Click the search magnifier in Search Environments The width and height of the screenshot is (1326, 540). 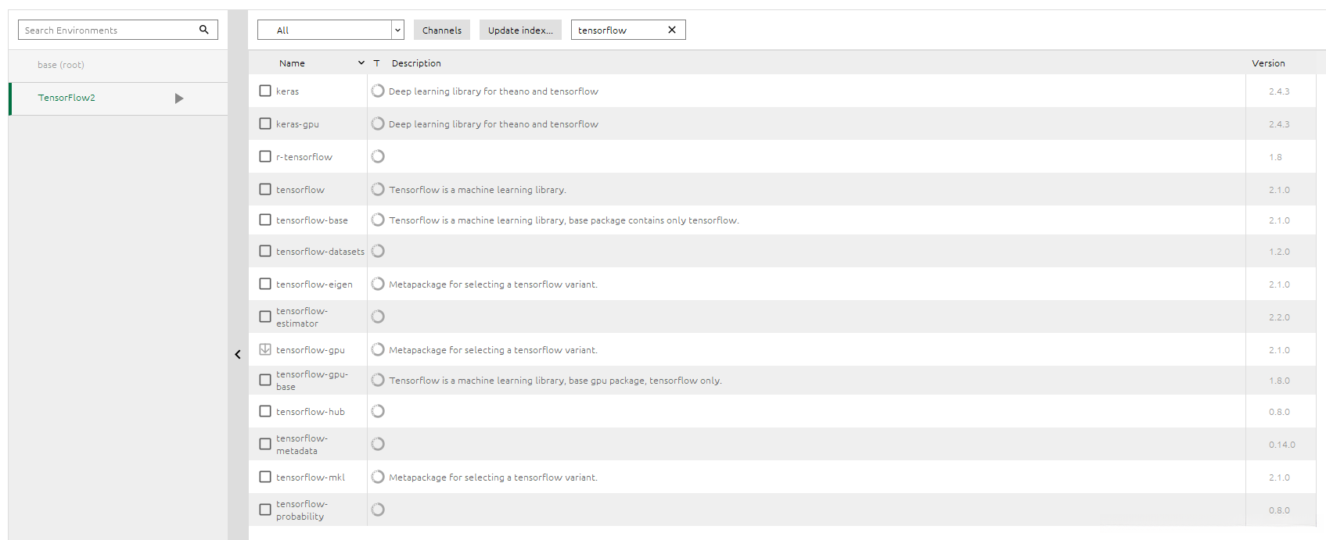point(203,30)
